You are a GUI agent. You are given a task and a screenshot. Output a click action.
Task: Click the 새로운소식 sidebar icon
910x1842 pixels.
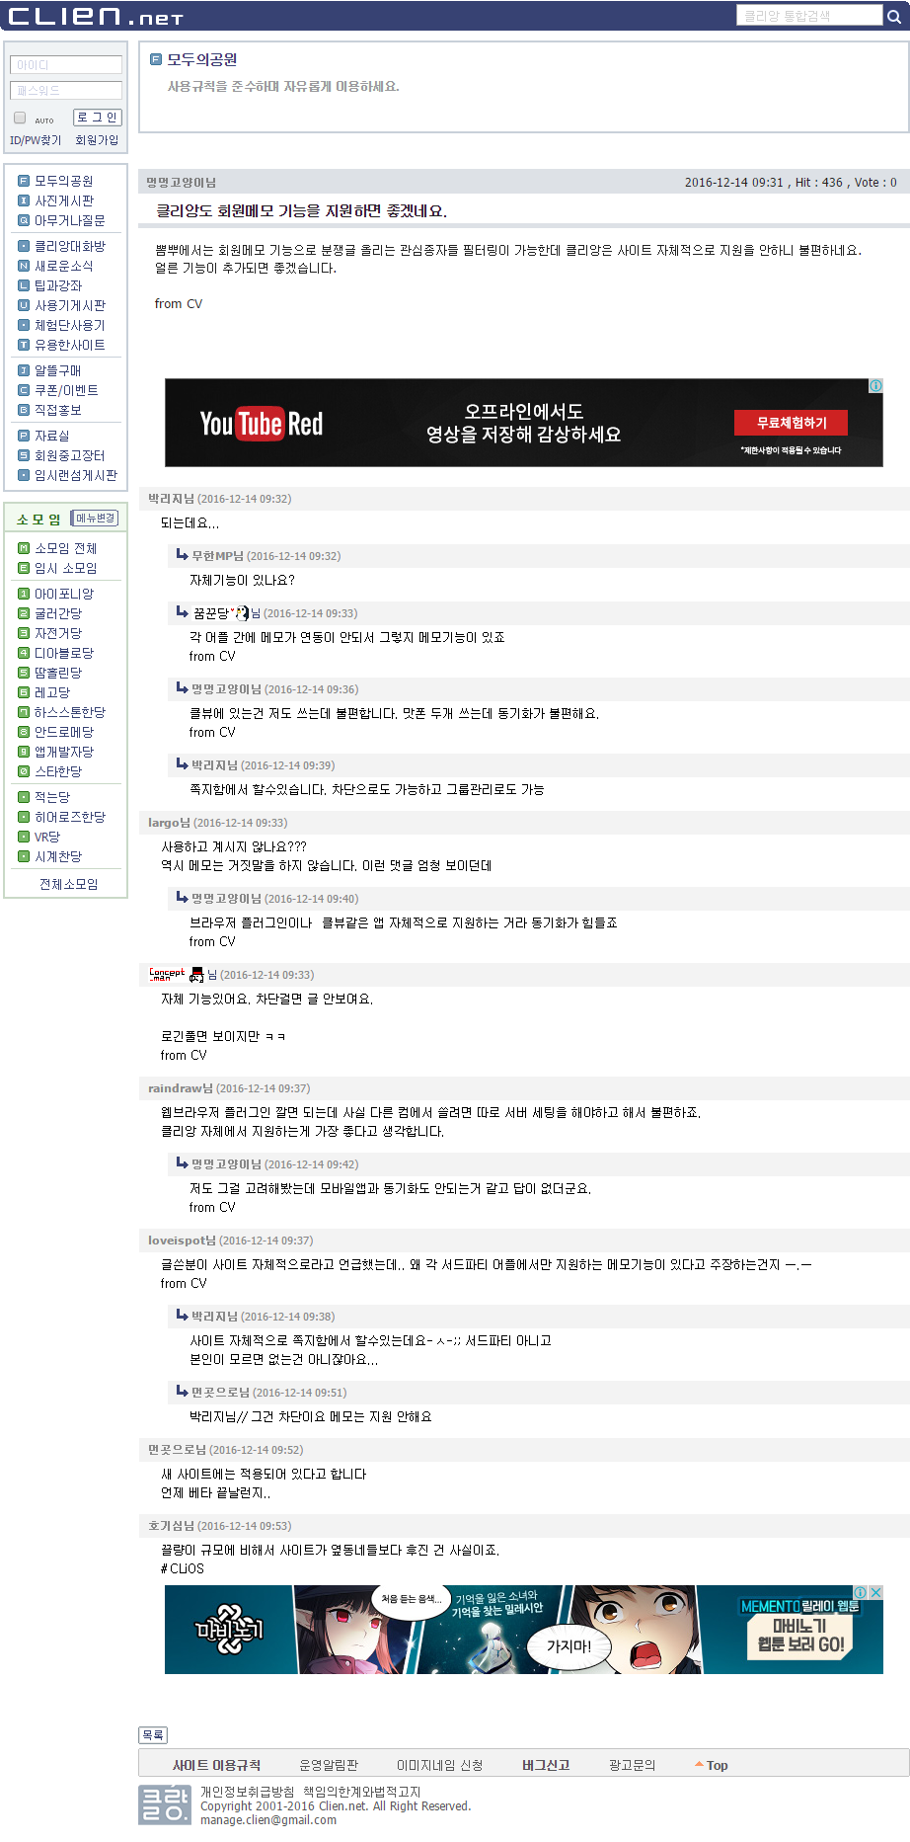[24, 266]
